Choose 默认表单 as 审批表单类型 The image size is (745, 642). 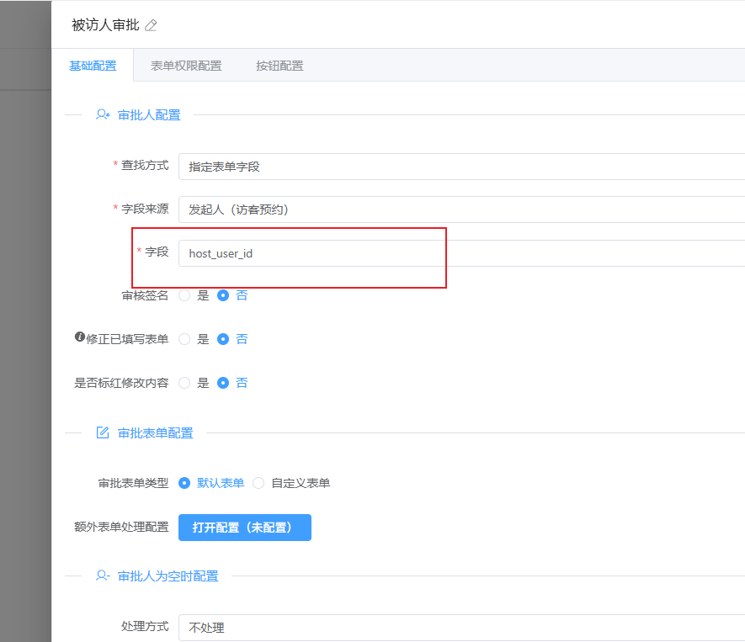click(x=184, y=483)
